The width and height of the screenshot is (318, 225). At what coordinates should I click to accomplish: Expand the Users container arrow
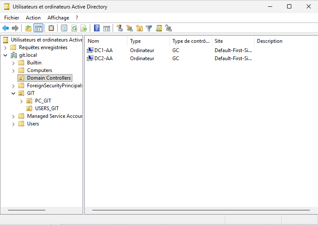point(14,124)
